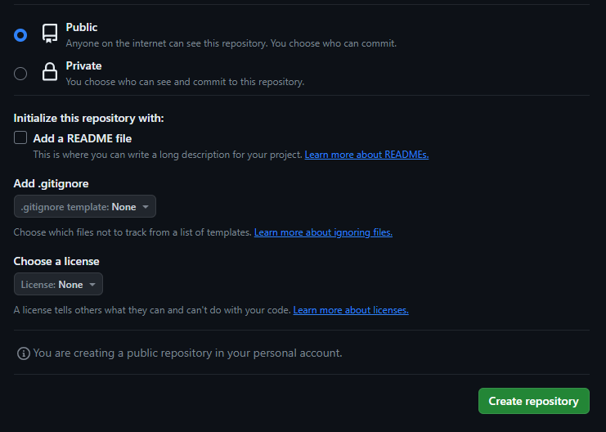The width and height of the screenshot is (606, 432).
Task: Click the 'Private' label text
Action: coord(83,65)
